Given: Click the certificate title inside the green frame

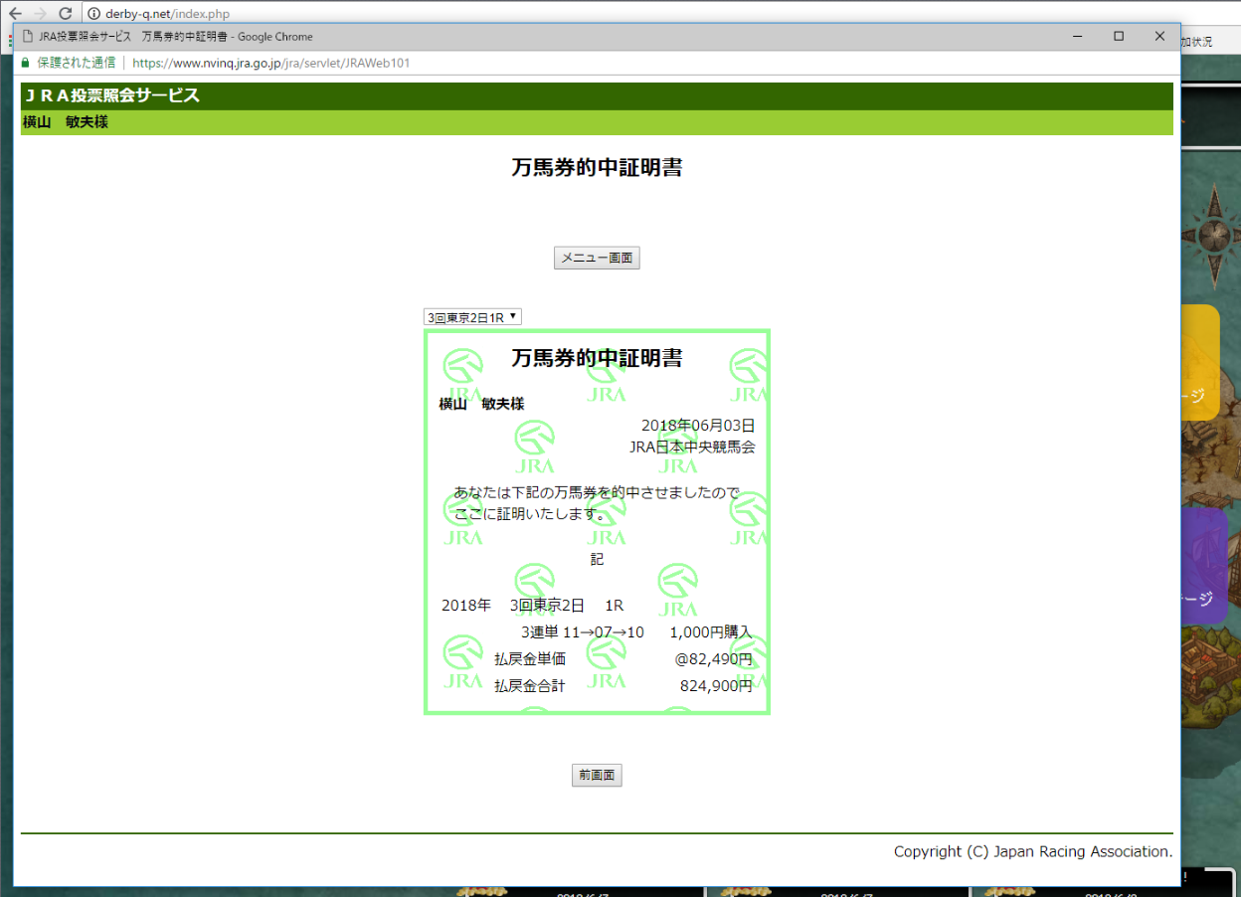Looking at the screenshot, I should [597, 358].
